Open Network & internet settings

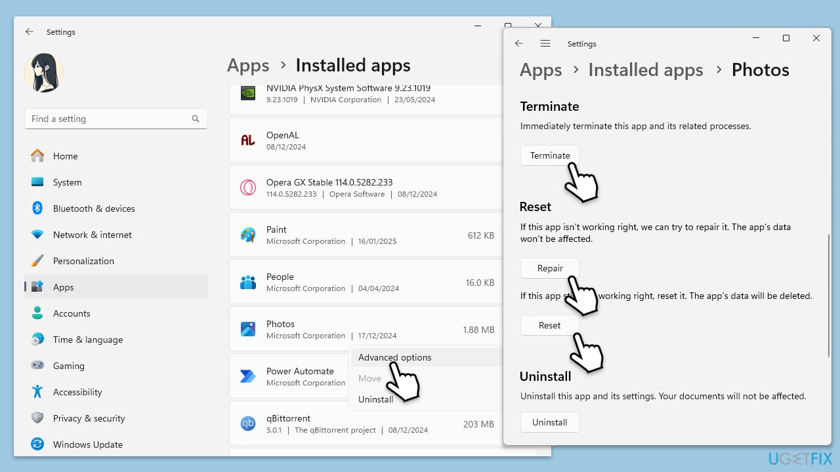(x=116, y=235)
